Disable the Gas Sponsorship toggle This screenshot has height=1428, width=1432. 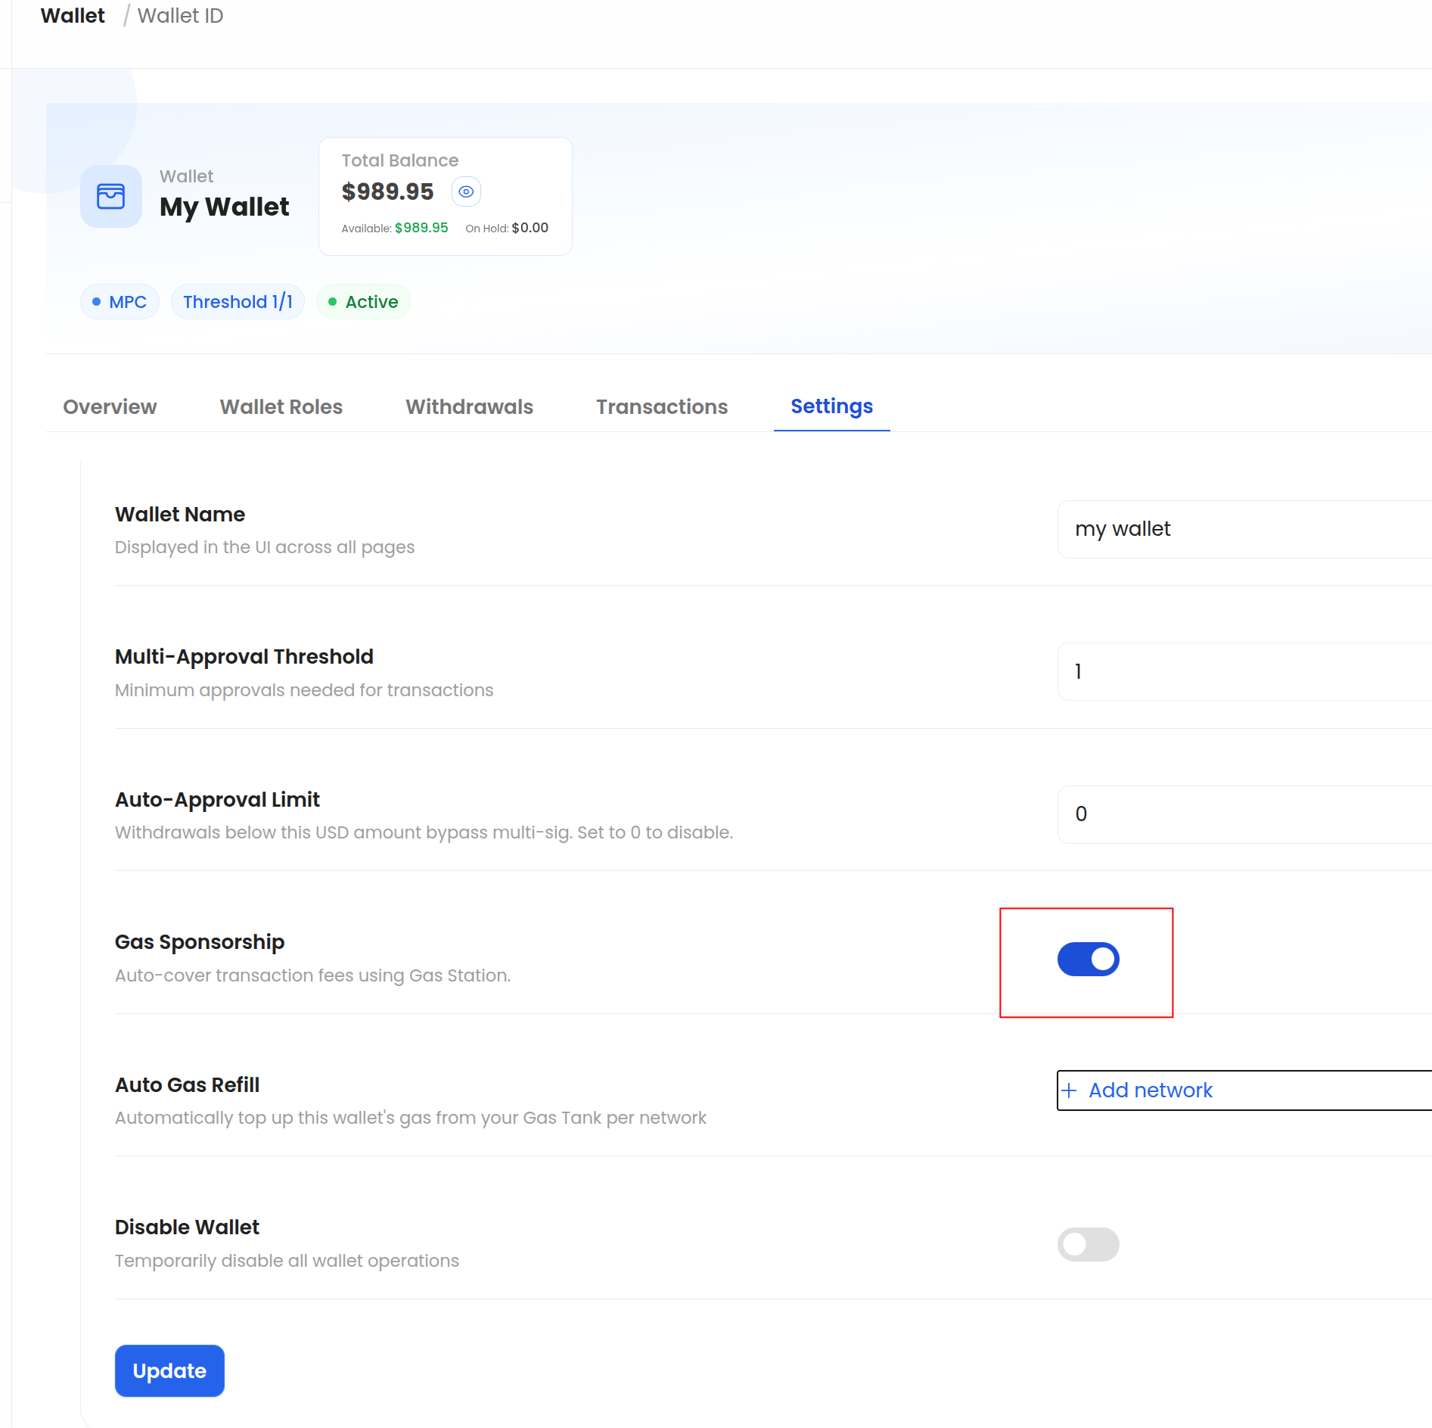(x=1088, y=959)
